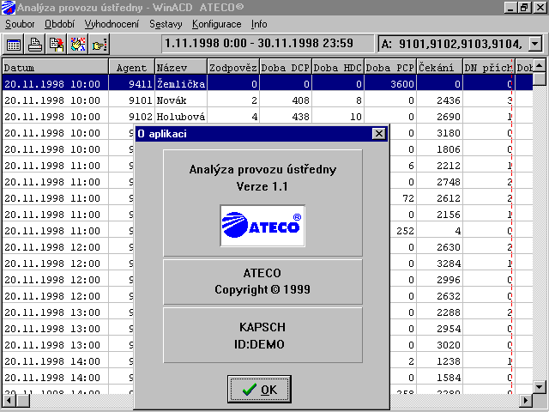Open the Soubor menu

tap(20, 24)
